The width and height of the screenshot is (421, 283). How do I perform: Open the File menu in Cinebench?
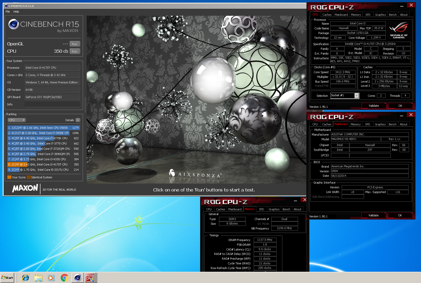(8, 12)
